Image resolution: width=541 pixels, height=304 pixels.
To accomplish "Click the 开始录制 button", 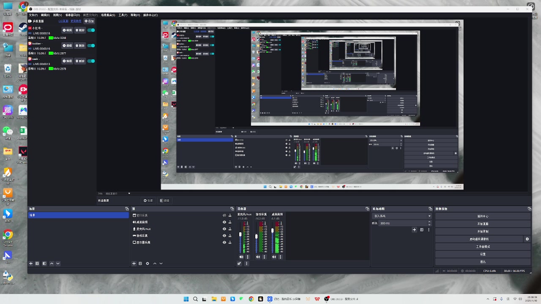I will coord(483,231).
